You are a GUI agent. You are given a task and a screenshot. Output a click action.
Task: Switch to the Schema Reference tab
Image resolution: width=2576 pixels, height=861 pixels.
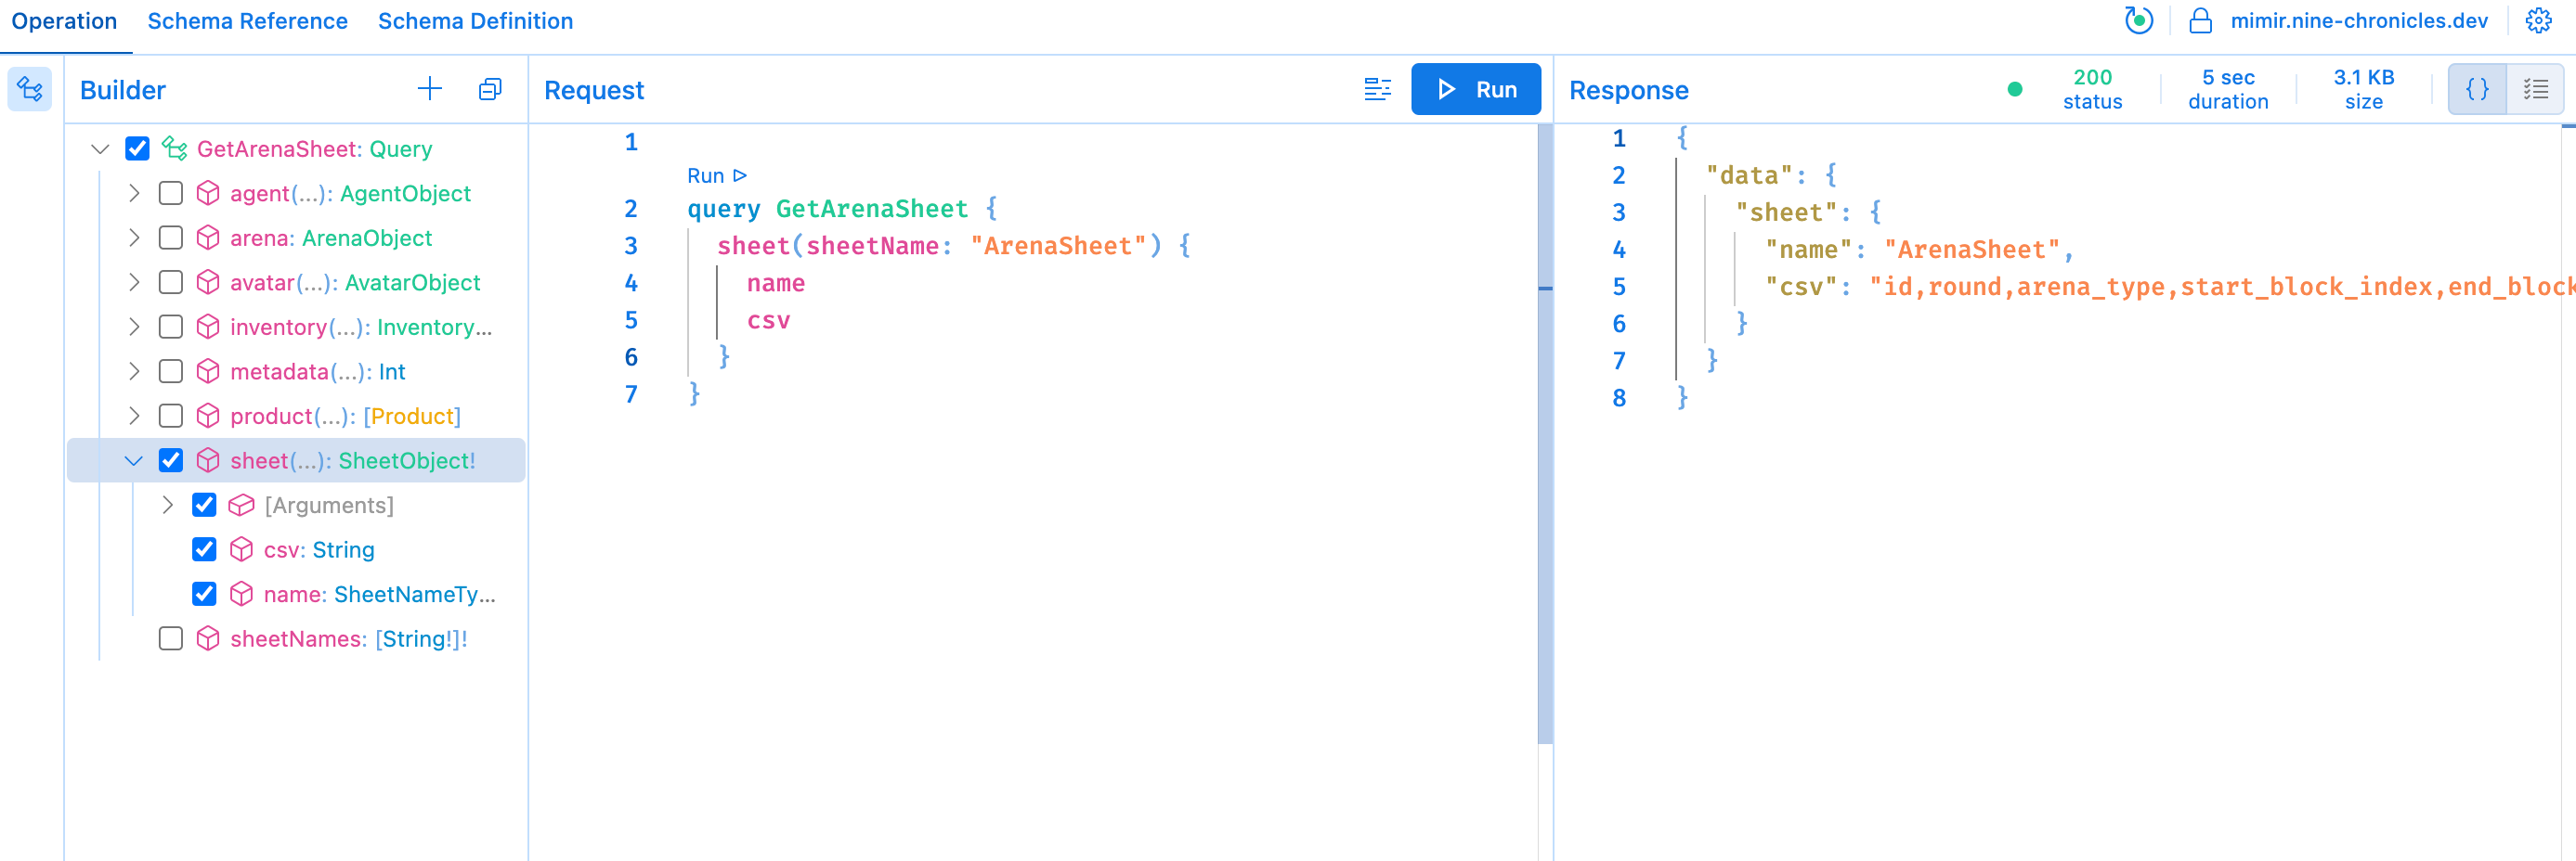(247, 21)
